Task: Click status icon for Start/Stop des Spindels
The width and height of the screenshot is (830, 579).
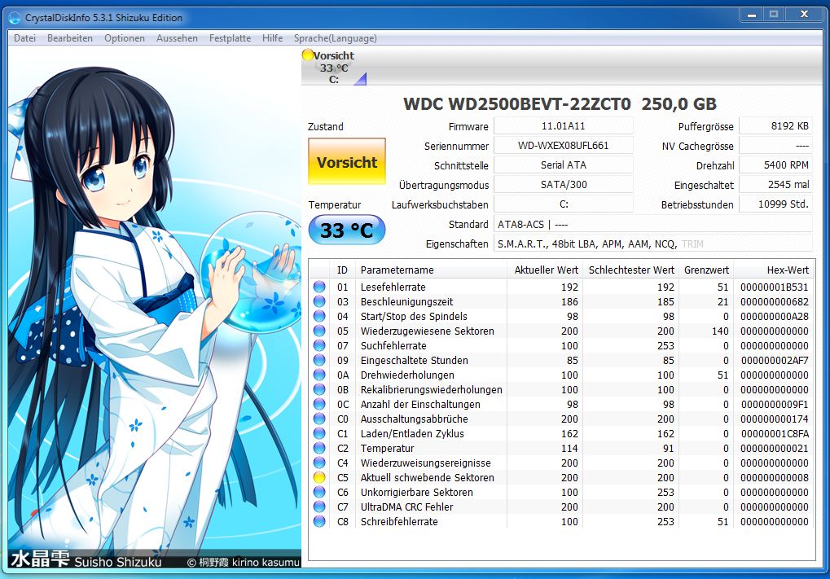Action: tap(319, 317)
